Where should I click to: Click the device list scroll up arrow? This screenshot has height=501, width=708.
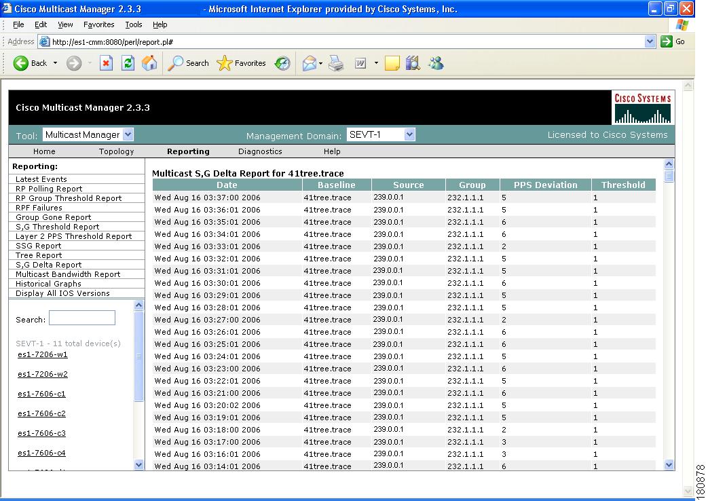coord(138,305)
